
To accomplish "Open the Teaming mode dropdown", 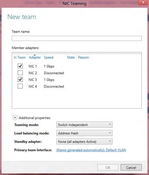I will (84, 125).
